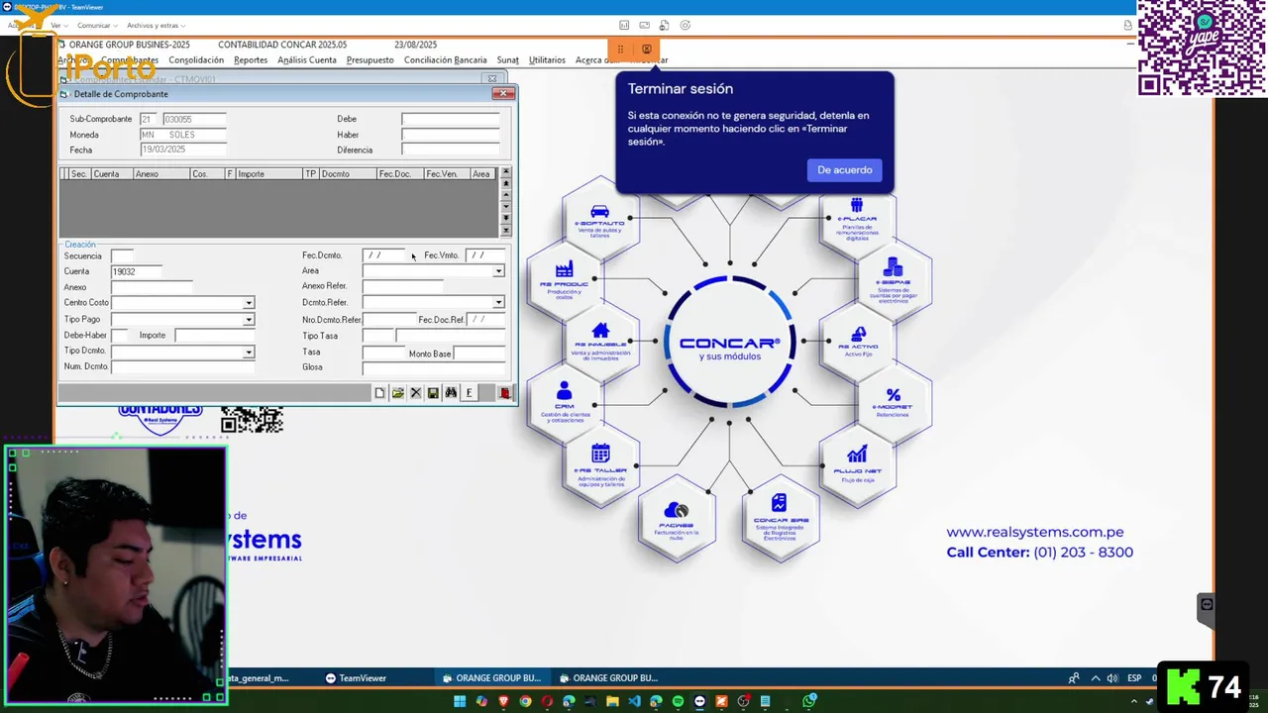Save with the floppy disk icon
The height and width of the screenshot is (713, 1268).
[x=433, y=393]
